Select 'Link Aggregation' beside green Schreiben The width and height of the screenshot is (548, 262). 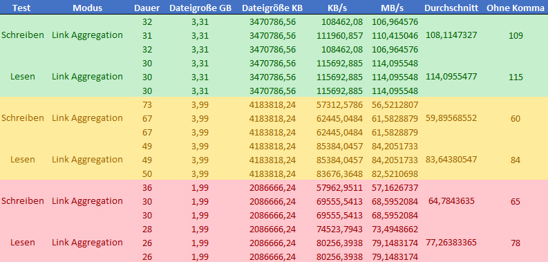(x=87, y=36)
